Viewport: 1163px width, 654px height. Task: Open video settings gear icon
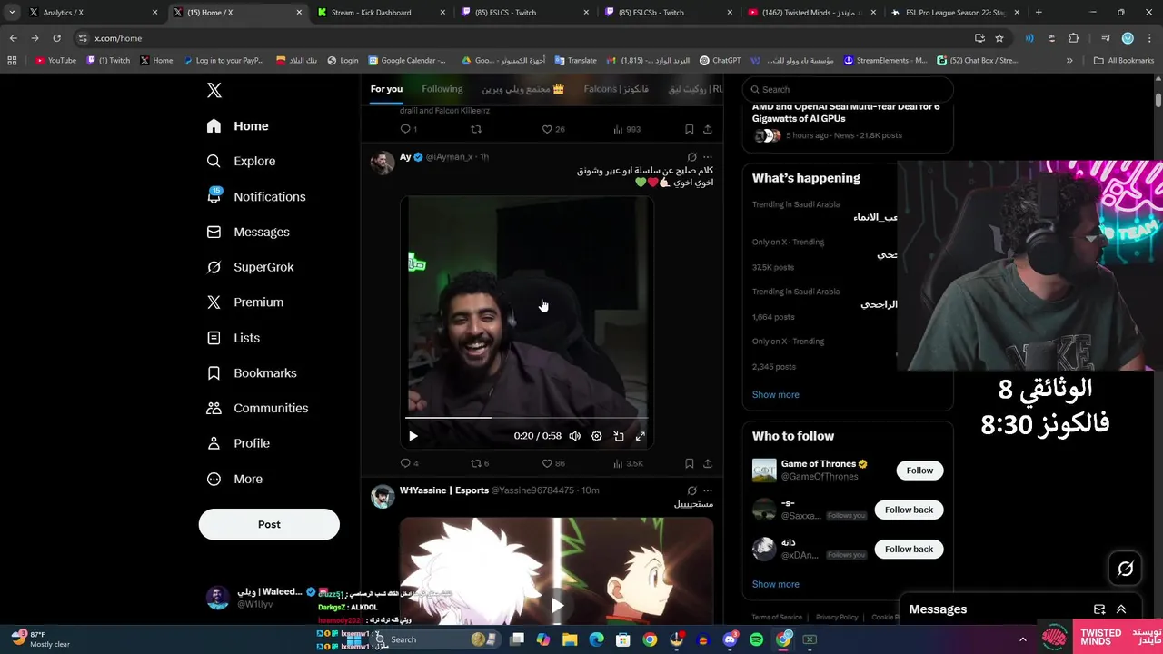(x=597, y=436)
